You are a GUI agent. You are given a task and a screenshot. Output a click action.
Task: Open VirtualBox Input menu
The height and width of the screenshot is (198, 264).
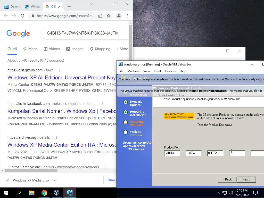point(158,71)
